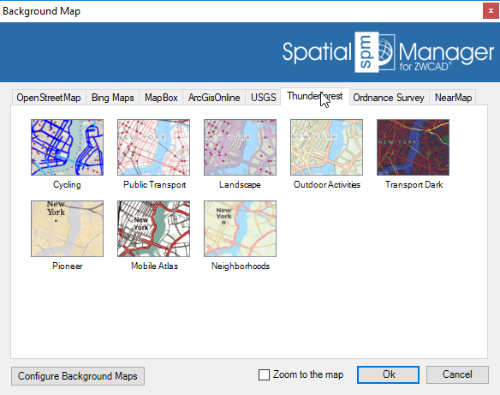
Task: Switch to the USGS tab
Action: 263,98
